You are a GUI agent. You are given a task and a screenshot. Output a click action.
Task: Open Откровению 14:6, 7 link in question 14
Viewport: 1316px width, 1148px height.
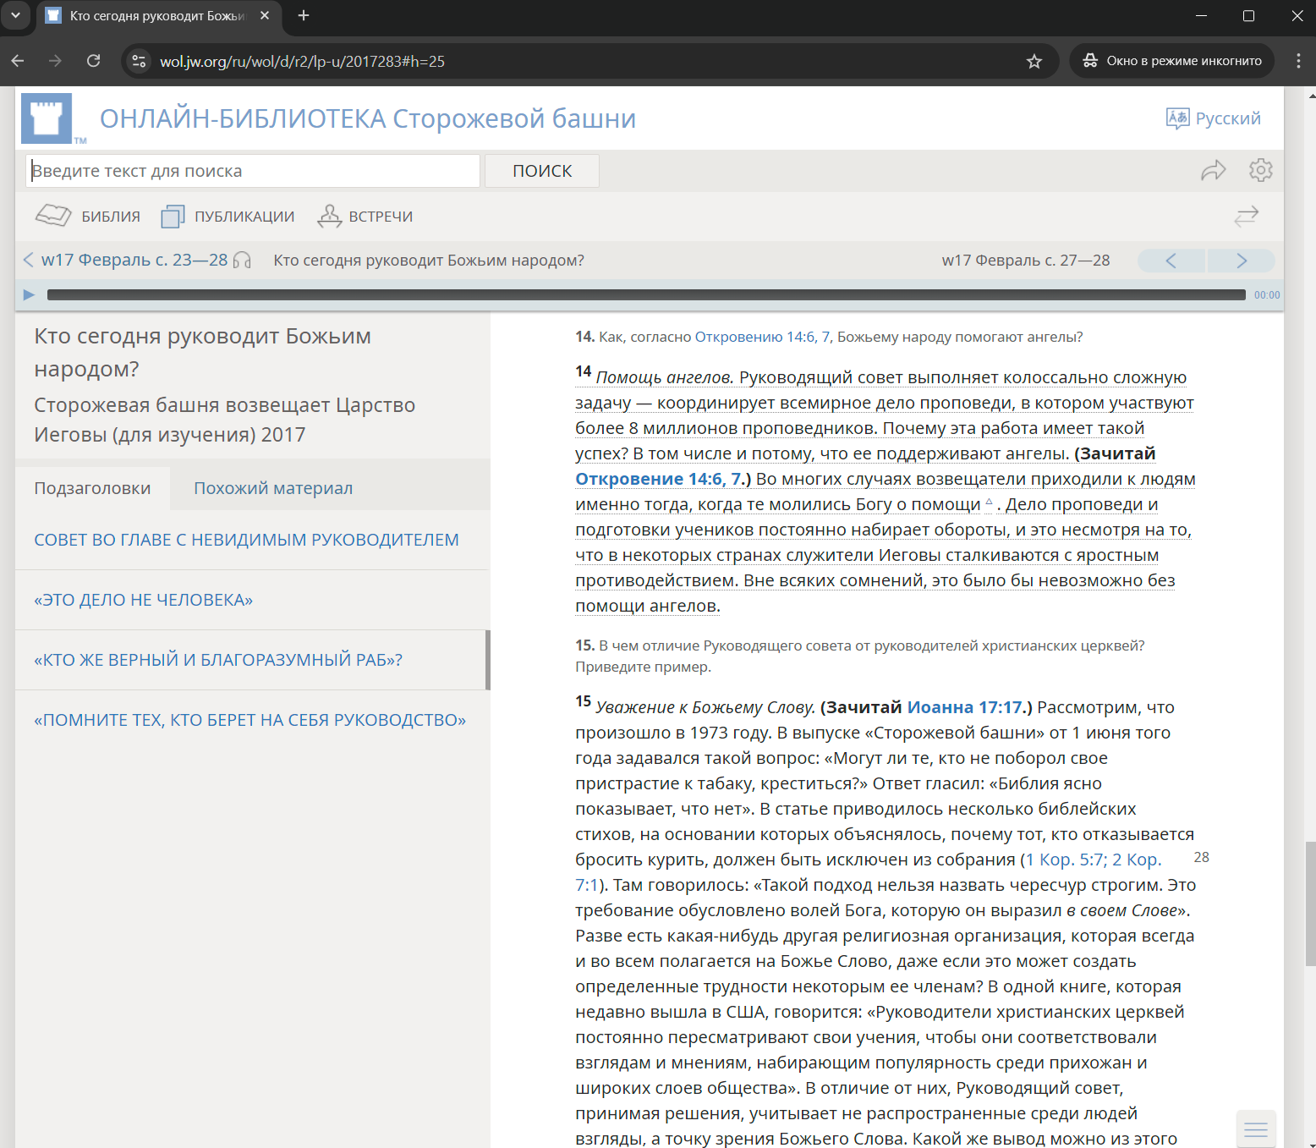[x=762, y=337]
